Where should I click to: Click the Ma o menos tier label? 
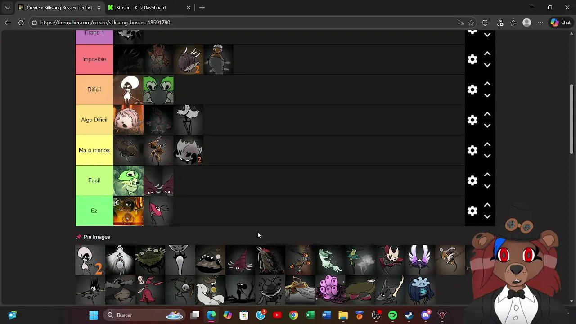(94, 150)
